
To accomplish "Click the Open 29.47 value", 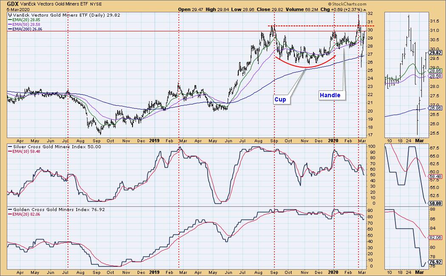I will (191, 9).
